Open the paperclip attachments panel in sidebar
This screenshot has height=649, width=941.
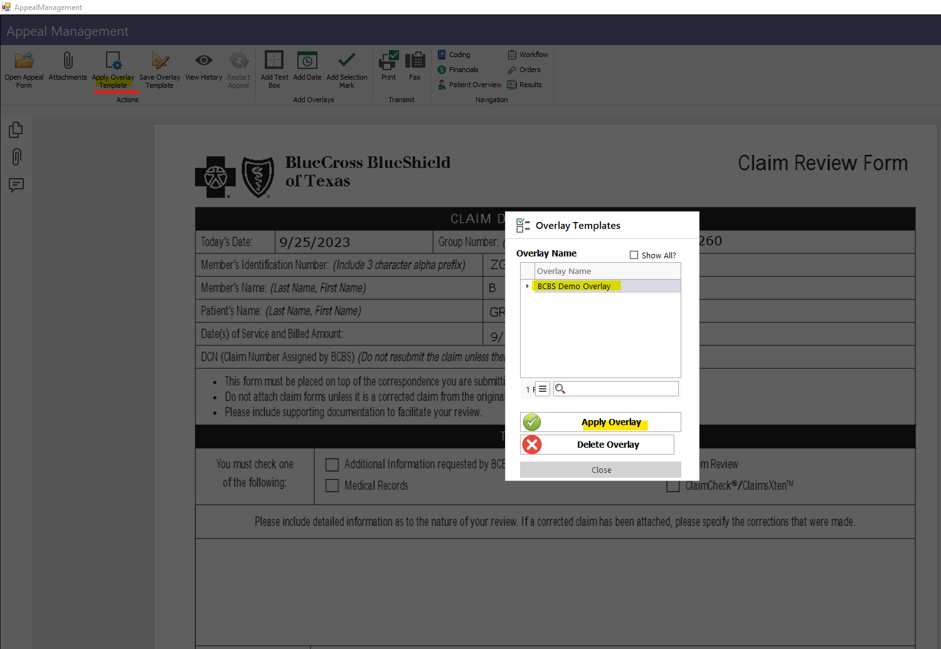(16, 157)
